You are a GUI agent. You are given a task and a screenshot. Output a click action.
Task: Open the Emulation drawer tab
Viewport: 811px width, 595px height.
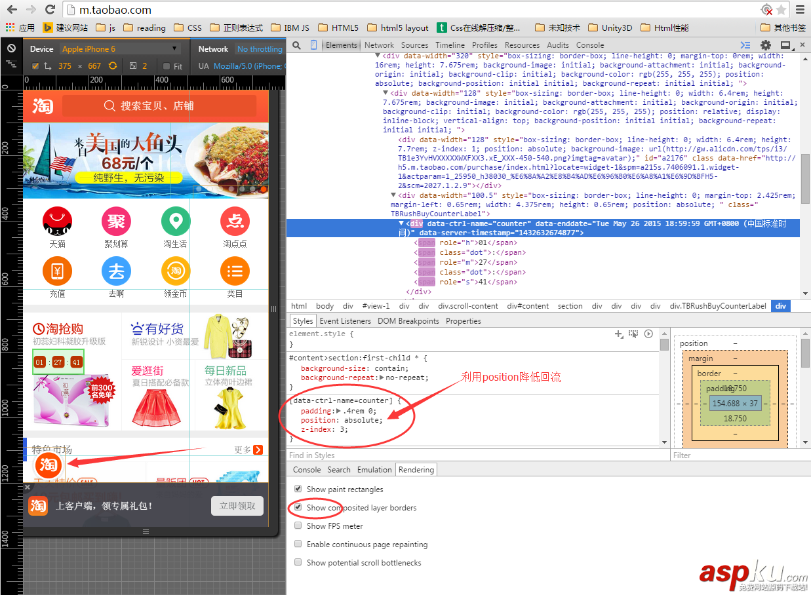[374, 470]
